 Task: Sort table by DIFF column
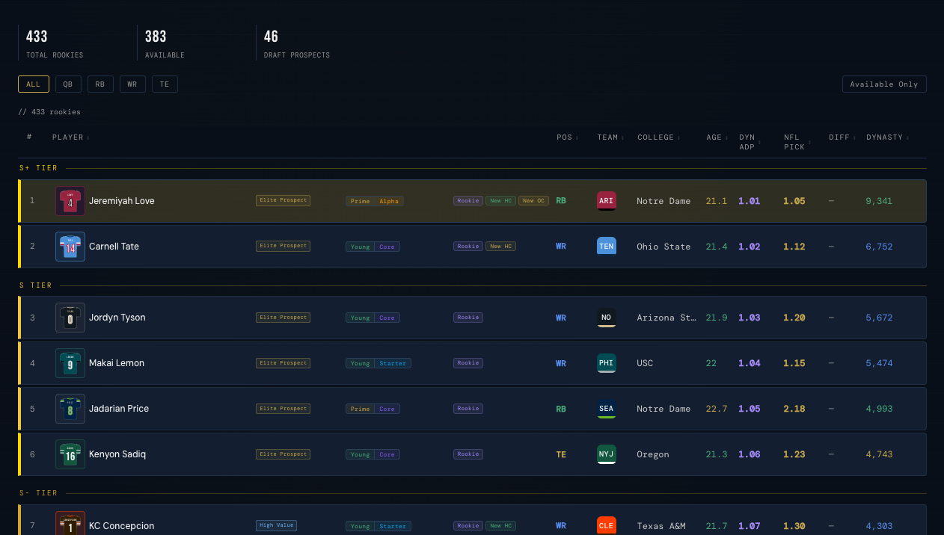click(842, 137)
